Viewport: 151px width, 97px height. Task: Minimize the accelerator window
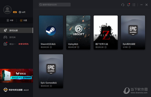click(141, 5)
